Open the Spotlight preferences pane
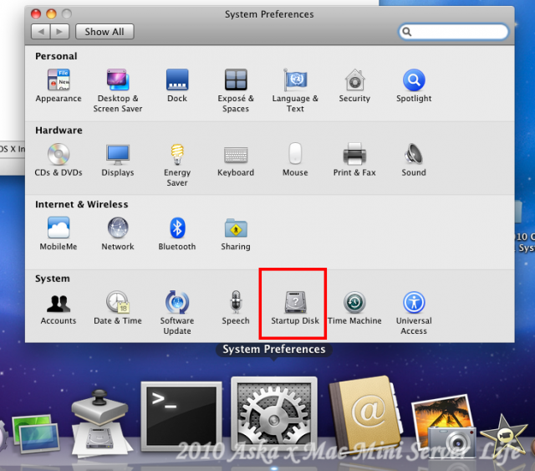 414,85
